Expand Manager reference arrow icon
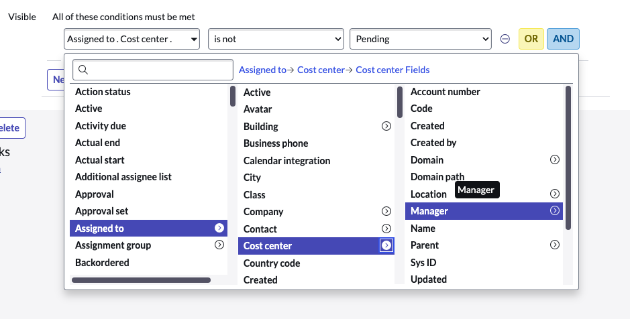The width and height of the screenshot is (630, 319). point(555,210)
